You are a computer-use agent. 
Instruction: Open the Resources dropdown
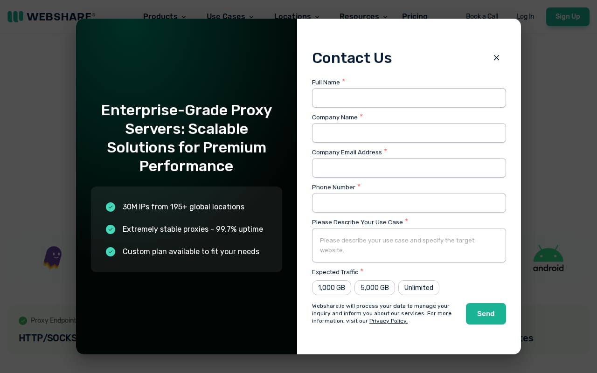point(364,16)
